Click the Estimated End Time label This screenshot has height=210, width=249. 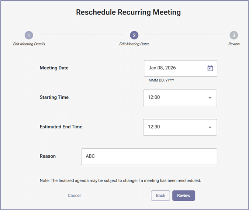tap(61, 127)
